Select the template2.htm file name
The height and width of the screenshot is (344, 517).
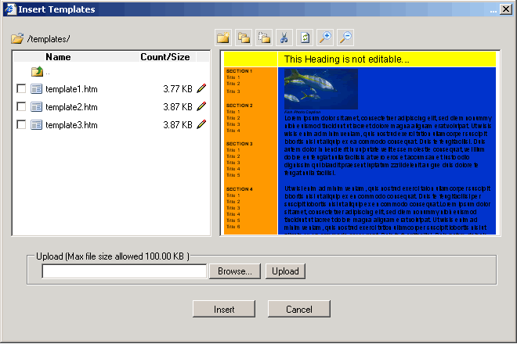71,107
